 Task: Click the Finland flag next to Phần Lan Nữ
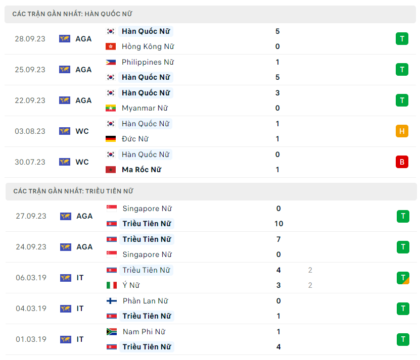(112, 301)
